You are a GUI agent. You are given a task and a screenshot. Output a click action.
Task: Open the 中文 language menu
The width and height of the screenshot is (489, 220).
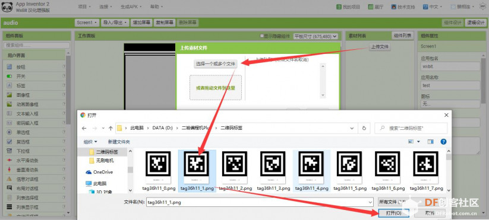coord(433,7)
